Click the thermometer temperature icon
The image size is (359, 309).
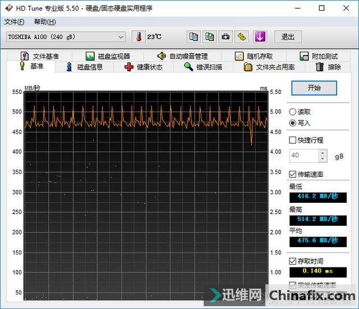pos(139,37)
